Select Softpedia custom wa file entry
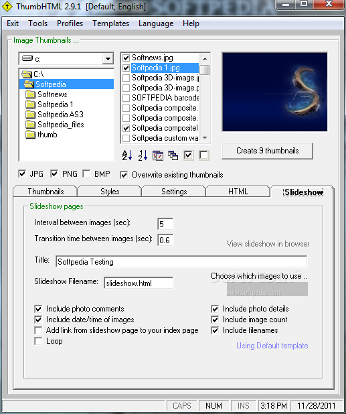 point(165,138)
